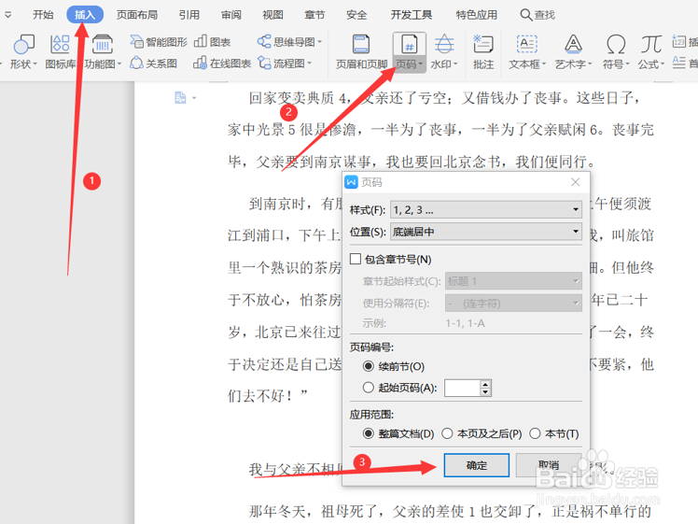Click the page number (页码) icon
The width and height of the screenshot is (698, 524).
[x=410, y=45]
